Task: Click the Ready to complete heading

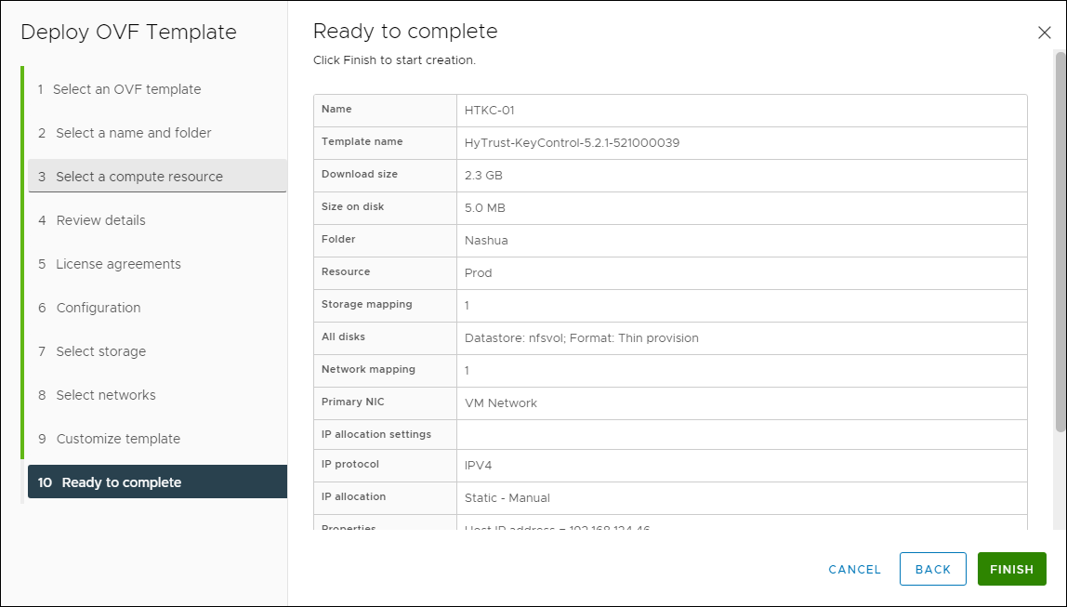Action: point(405,32)
